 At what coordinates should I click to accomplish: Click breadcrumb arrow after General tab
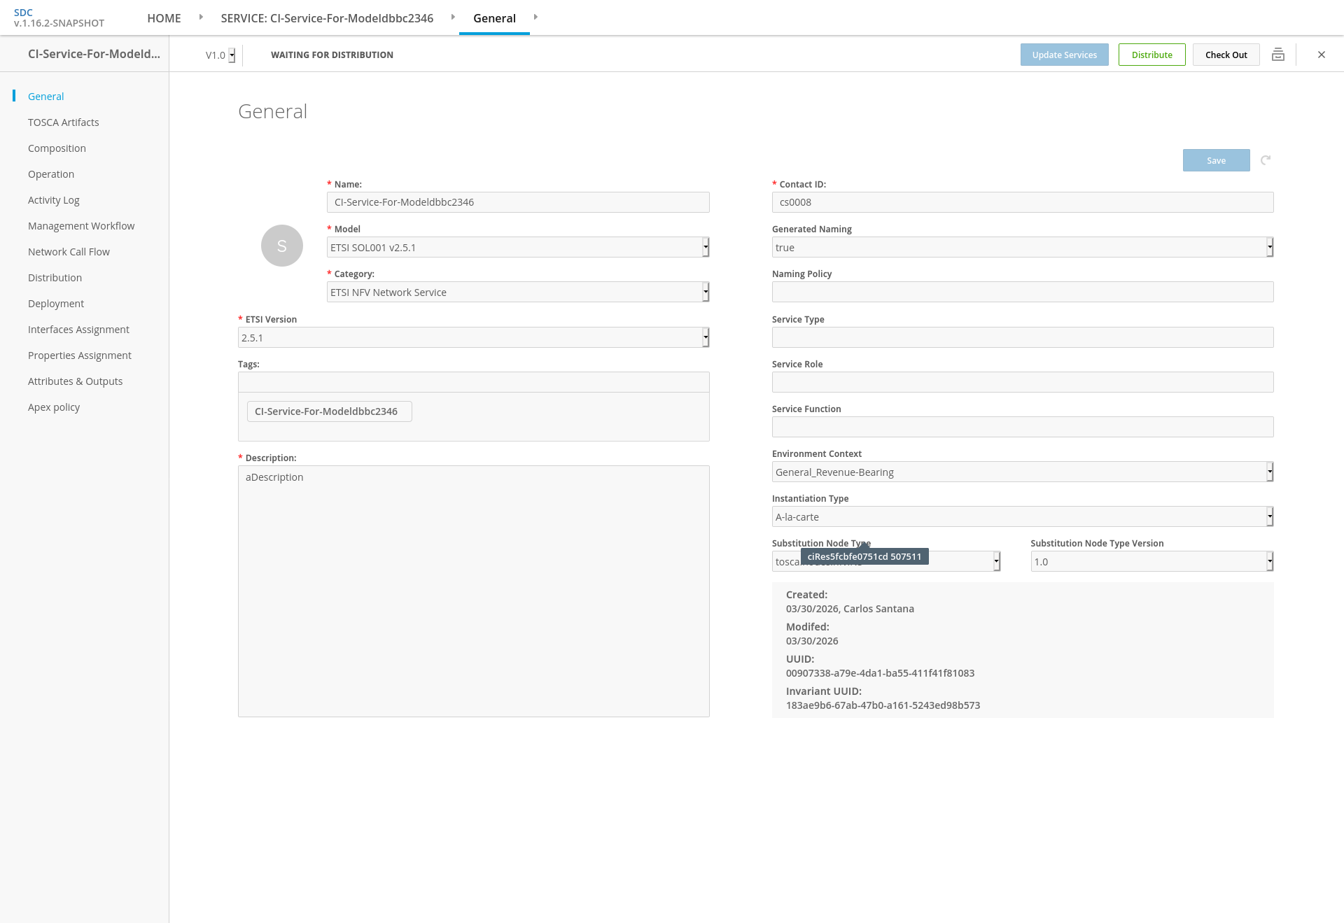click(x=535, y=17)
